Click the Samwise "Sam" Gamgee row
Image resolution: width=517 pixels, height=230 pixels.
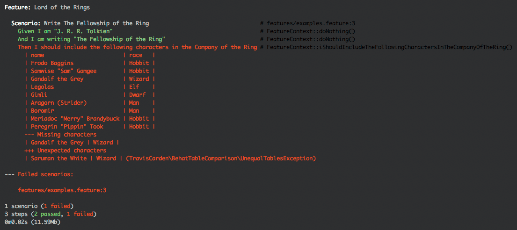click(90, 71)
